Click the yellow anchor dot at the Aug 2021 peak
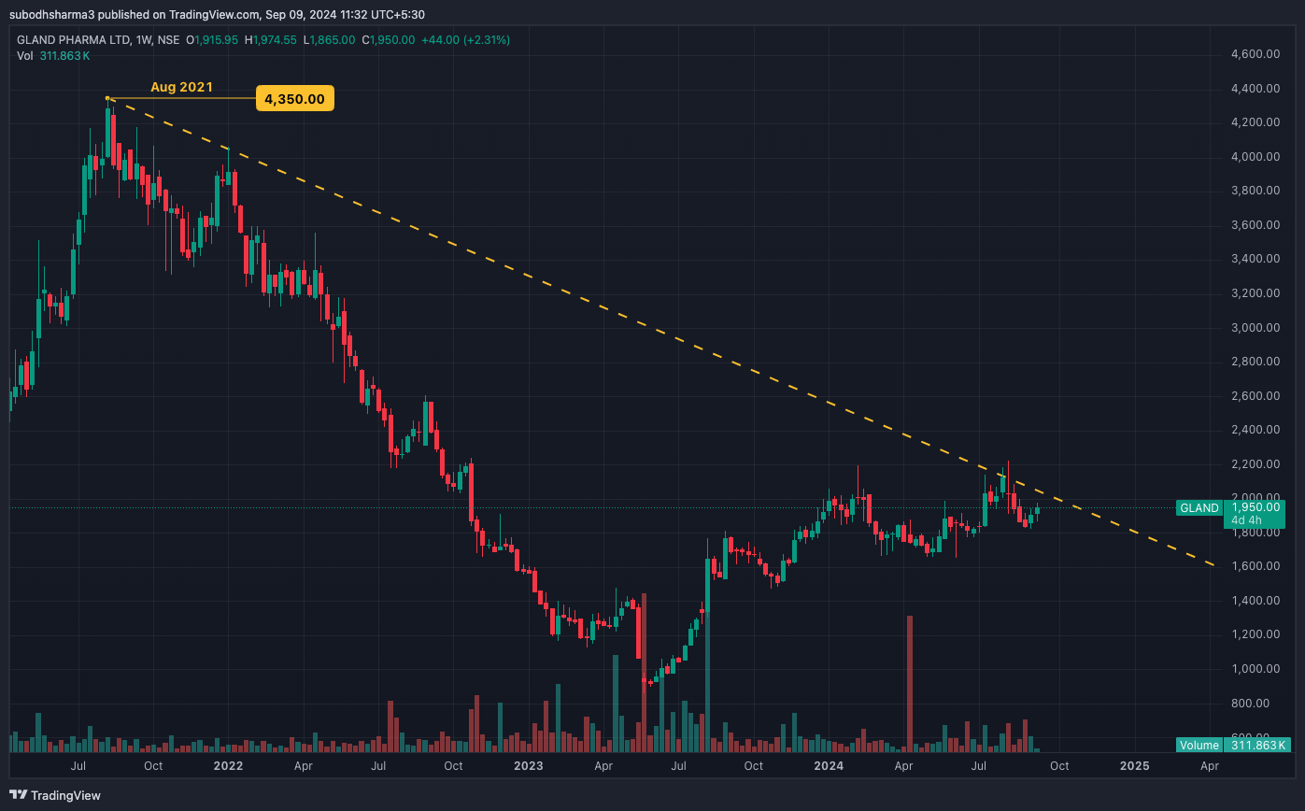This screenshot has width=1305, height=811. pyautogui.click(x=108, y=98)
